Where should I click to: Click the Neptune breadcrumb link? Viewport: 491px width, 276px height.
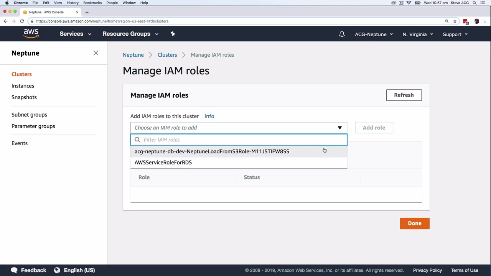[133, 55]
